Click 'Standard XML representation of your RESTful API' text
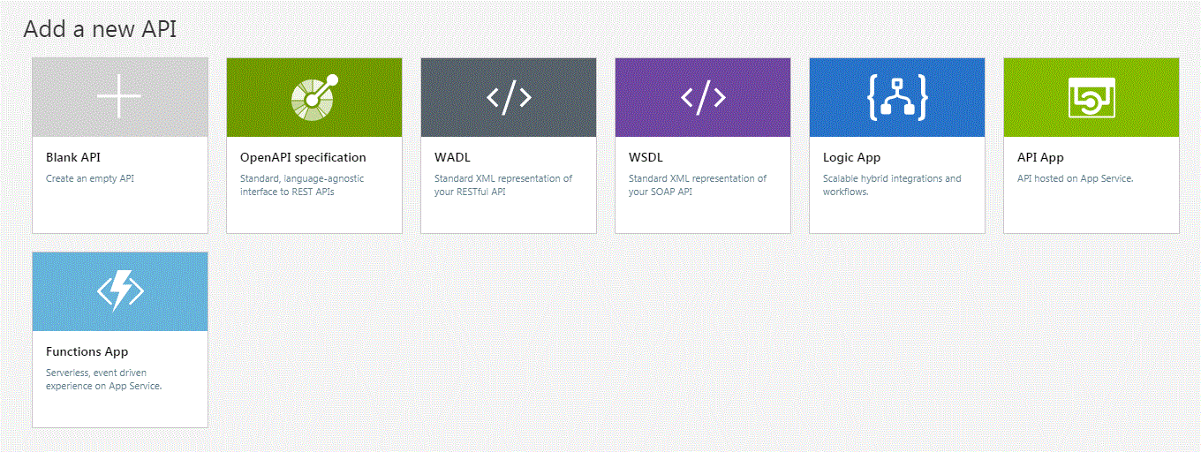The height and width of the screenshot is (452, 1201). pos(503,185)
